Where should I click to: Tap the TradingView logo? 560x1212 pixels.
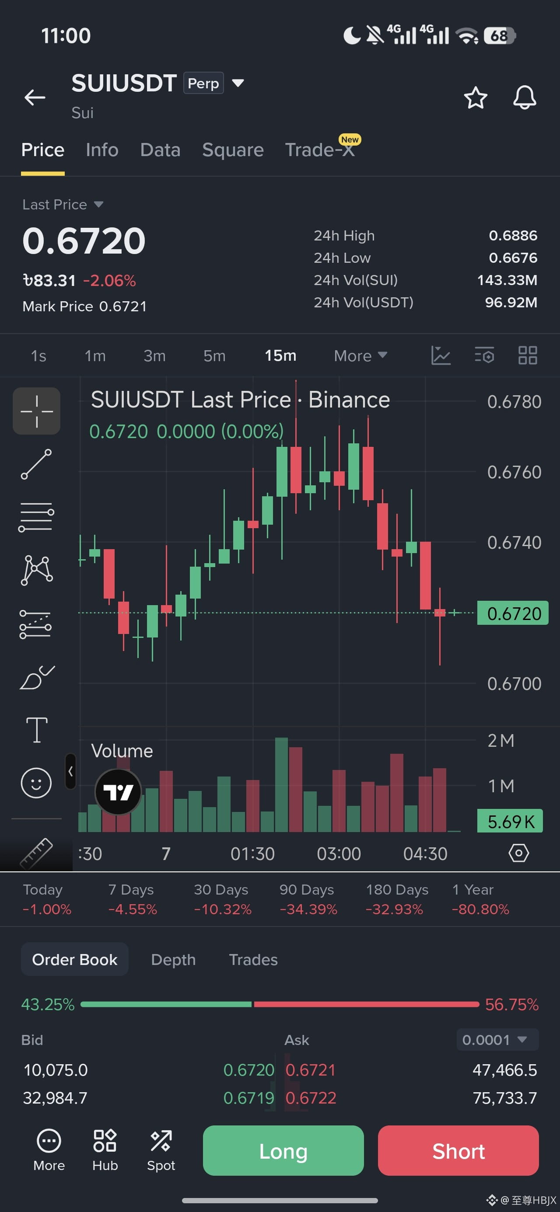[x=118, y=792]
